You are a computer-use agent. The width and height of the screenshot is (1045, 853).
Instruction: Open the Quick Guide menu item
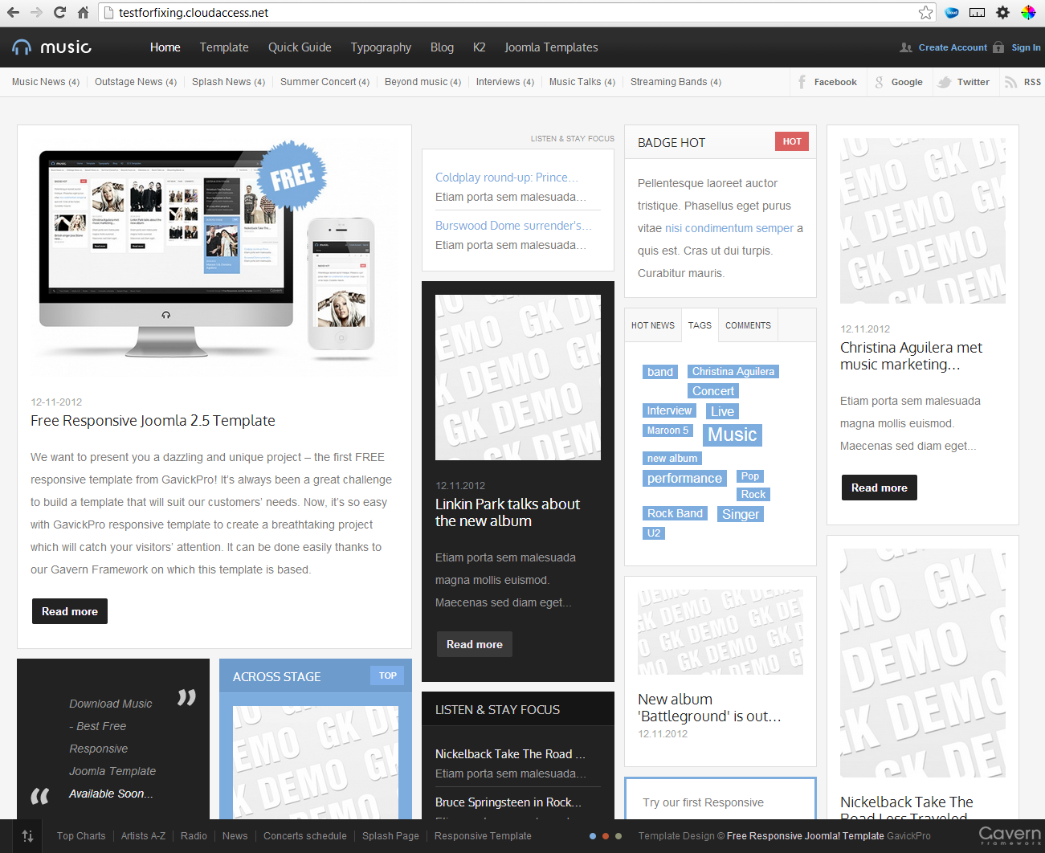[x=300, y=47]
